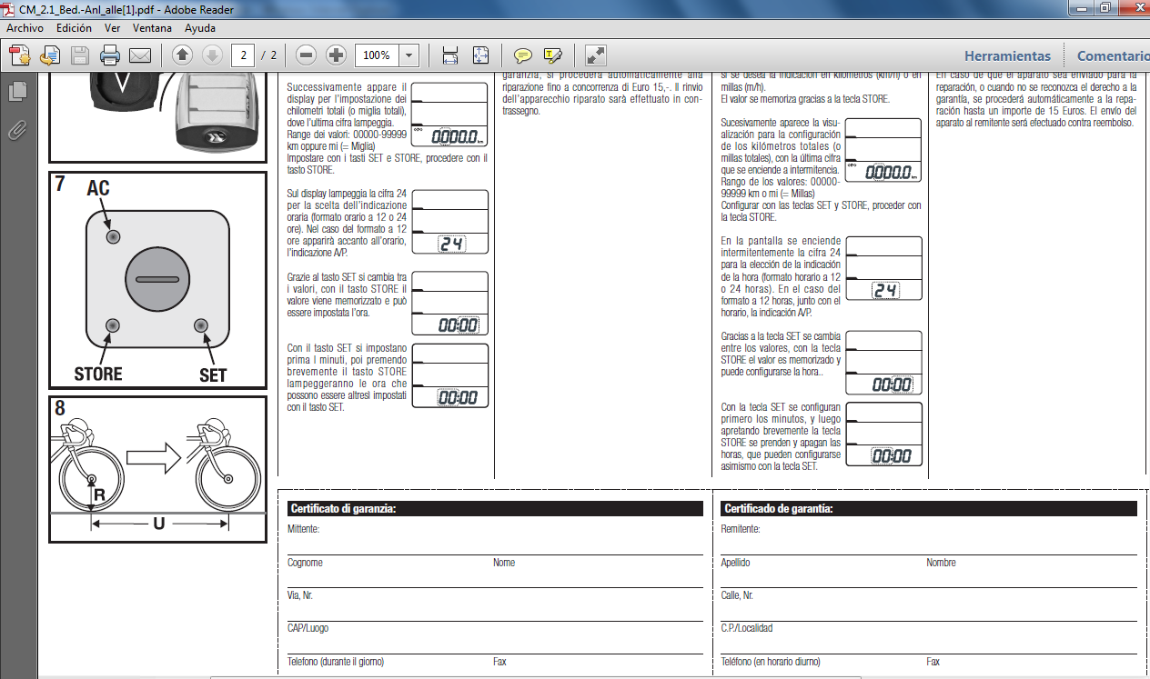Click the figure number 8

[60, 409]
